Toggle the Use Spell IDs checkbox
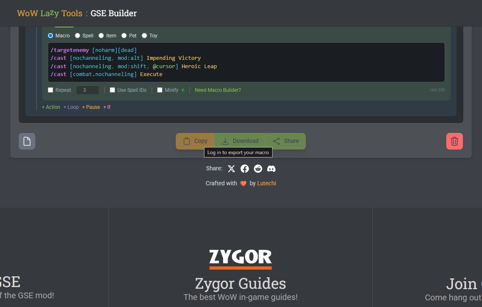 (x=113, y=90)
